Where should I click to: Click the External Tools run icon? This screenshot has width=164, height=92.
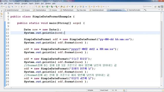(x=56, y=7)
